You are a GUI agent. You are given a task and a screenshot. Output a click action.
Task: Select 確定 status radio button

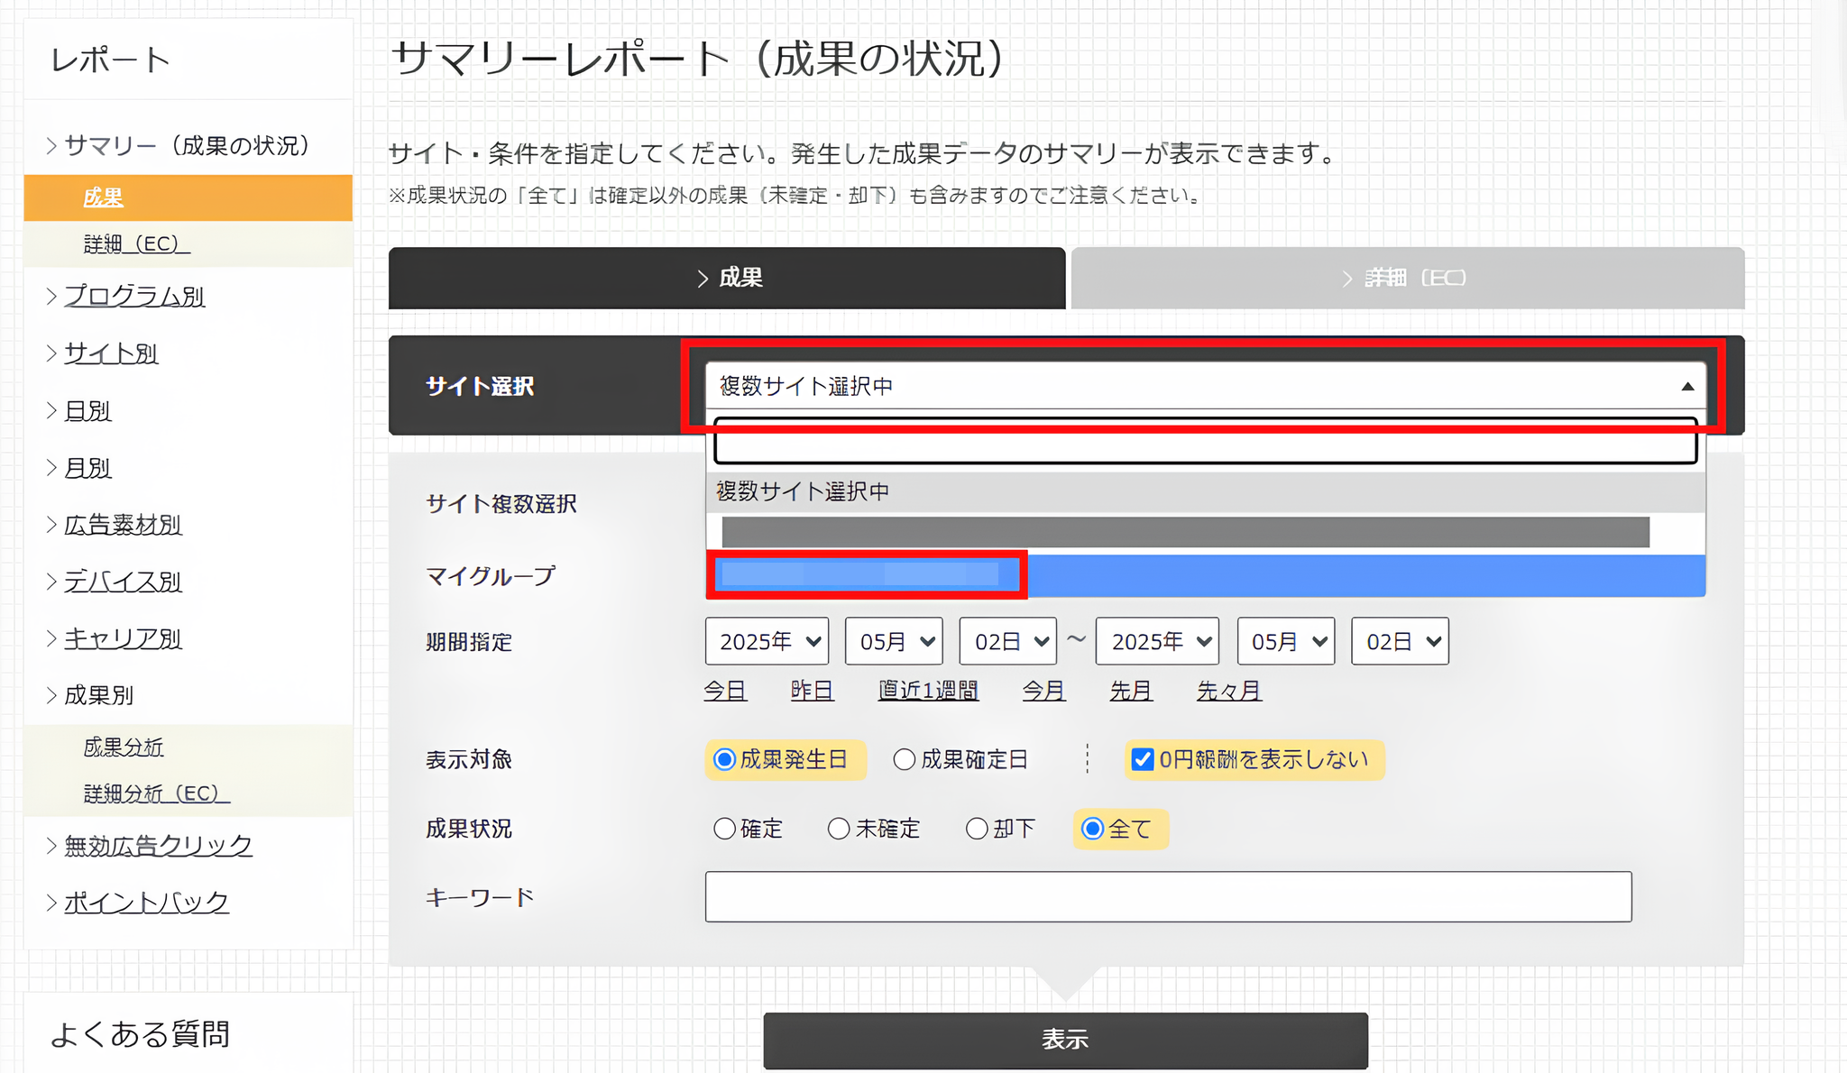(x=724, y=829)
